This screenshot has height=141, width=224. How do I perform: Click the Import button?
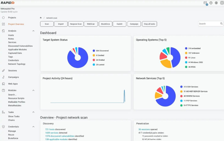[61, 24]
